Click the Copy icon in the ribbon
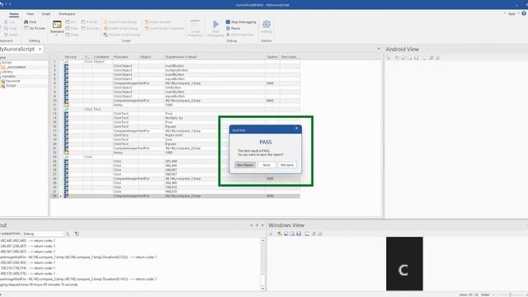528x297 pixels. click(x=6, y=28)
